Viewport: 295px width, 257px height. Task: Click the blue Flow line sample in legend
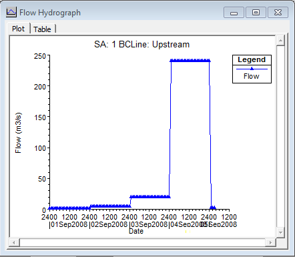(x=252, y=69)
